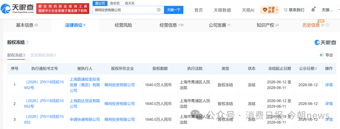The width and height of the screenshot is (340, 129).
Task: Click the TianYanCha logo in the header
Action: [x=17, y=9]
